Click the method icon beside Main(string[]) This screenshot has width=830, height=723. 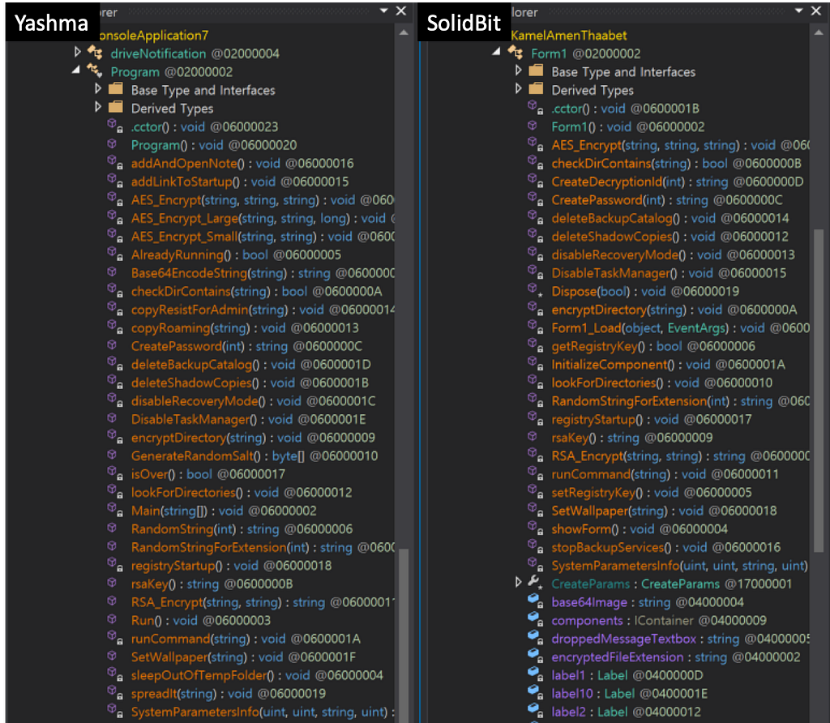(x=115, y=510)
